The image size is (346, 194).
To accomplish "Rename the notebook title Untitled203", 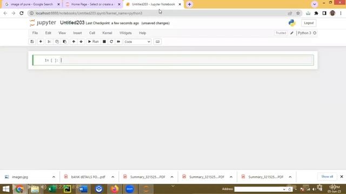I will (x=72, y=23).
